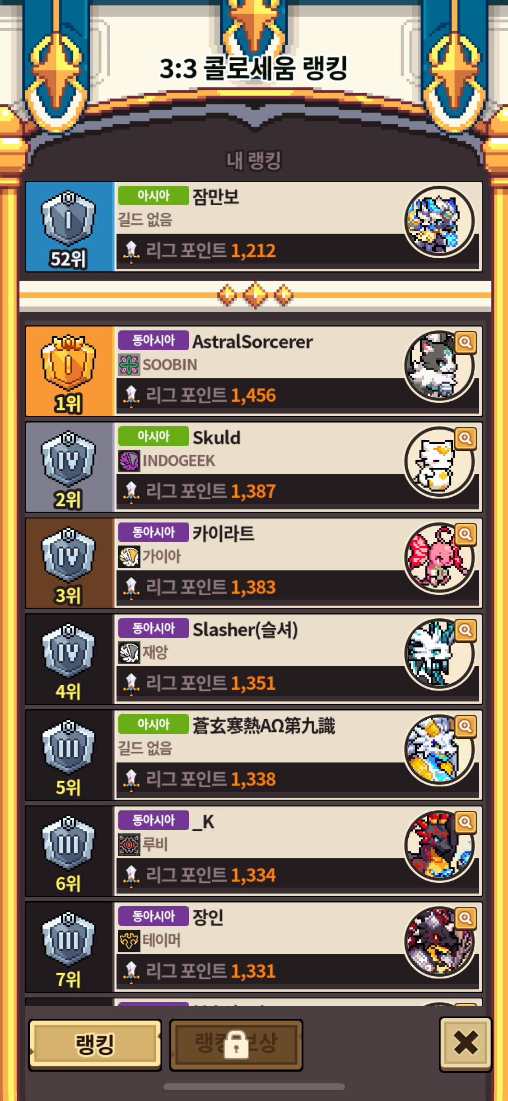Viewport: 508px width, 1101px height.
Task: Tap the 6위 rank III badge
Action: [x=68, y=843]
